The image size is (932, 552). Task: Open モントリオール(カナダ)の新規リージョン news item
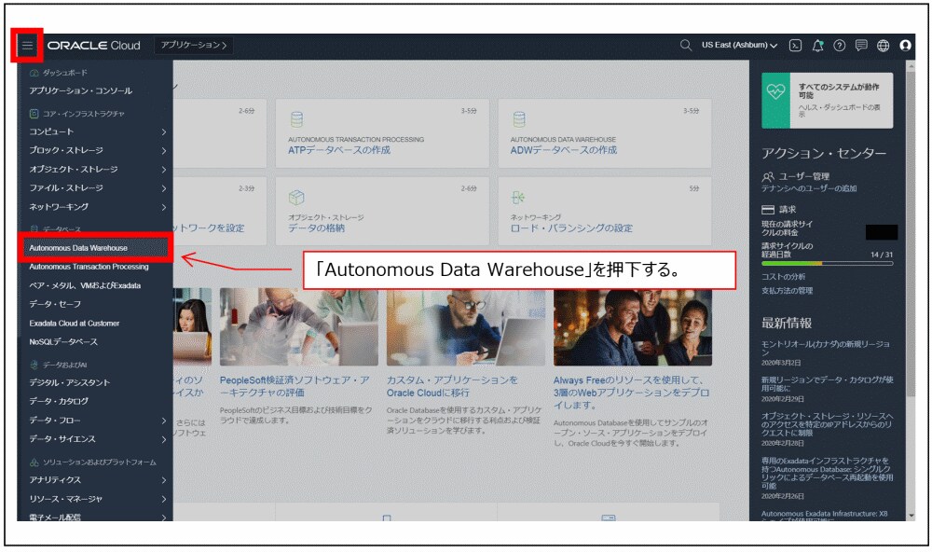point(826,349)
